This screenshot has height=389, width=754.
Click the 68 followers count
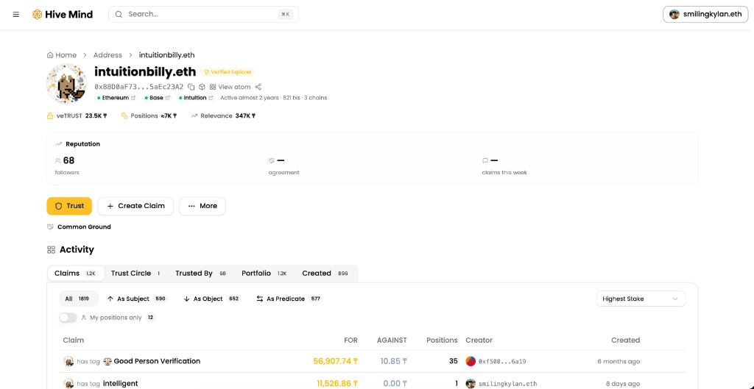click(68, 160)
